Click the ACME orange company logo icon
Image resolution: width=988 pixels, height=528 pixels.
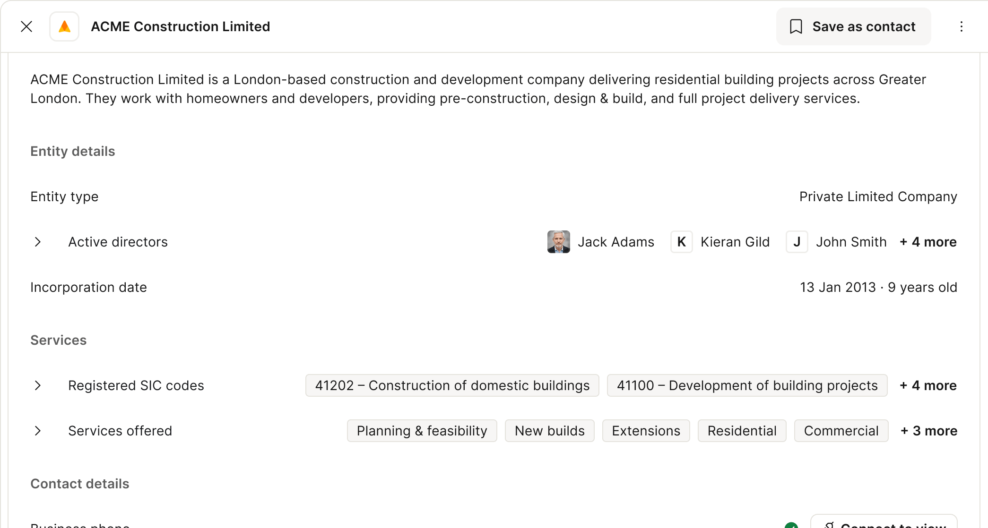coord(64,26)
